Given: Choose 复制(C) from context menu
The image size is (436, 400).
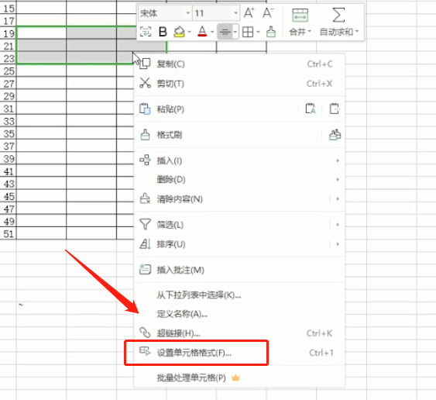Looking at the screenshot, I should pos(239,64).
